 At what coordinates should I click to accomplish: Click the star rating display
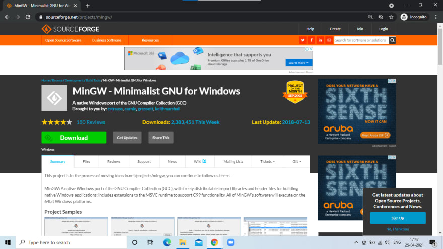(x=57, y=122)
